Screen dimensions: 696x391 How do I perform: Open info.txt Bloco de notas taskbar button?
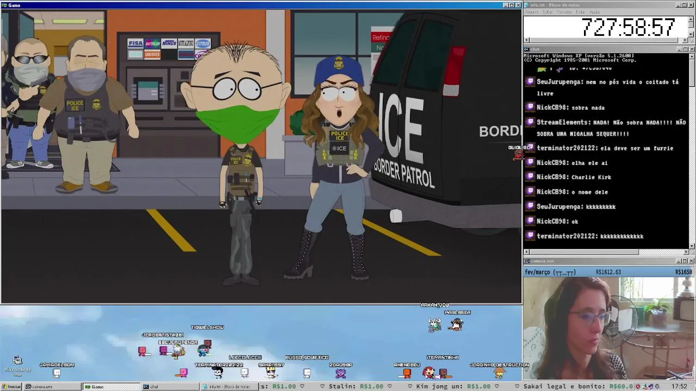228,387
